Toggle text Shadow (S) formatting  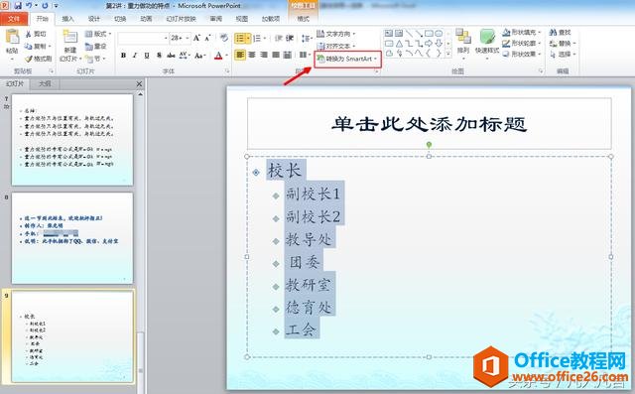pos(159,55)
